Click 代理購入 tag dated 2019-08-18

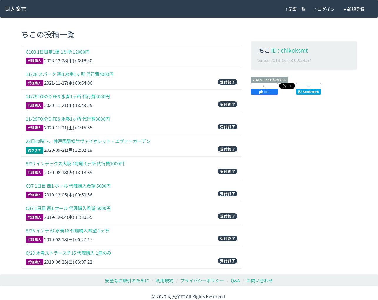(34, 240)
